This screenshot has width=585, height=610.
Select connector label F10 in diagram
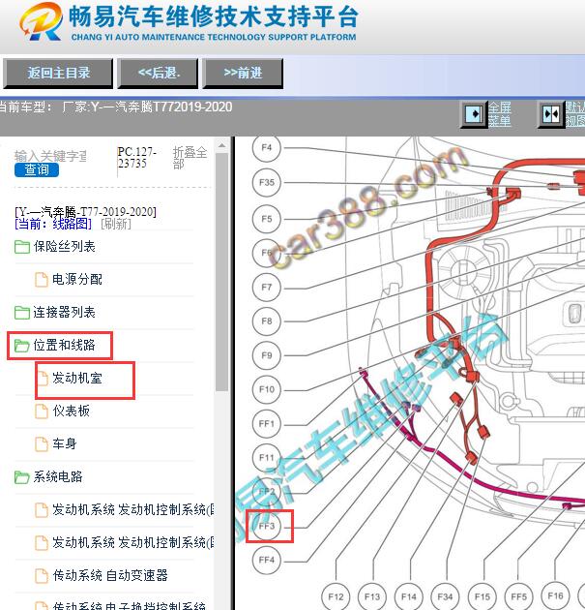click(267, 389)
